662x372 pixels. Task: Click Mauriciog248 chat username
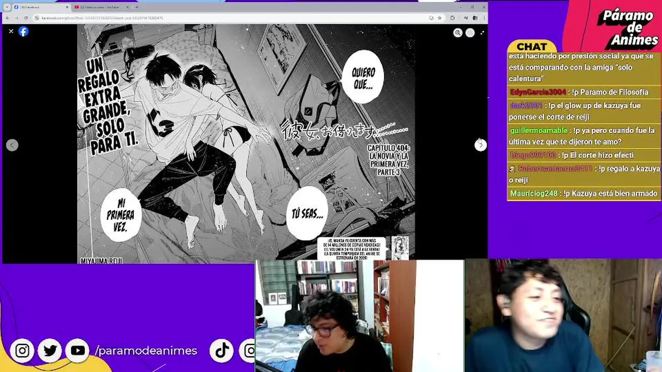[x=534, y=193]
